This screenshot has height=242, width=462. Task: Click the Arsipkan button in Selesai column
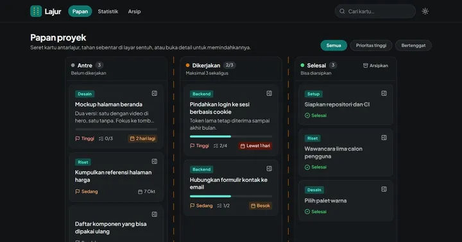(x=375, y=65)
